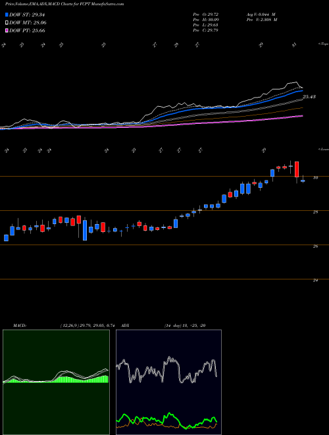Click the 26 price axis label
329x435 pixels.
[315, 246]
